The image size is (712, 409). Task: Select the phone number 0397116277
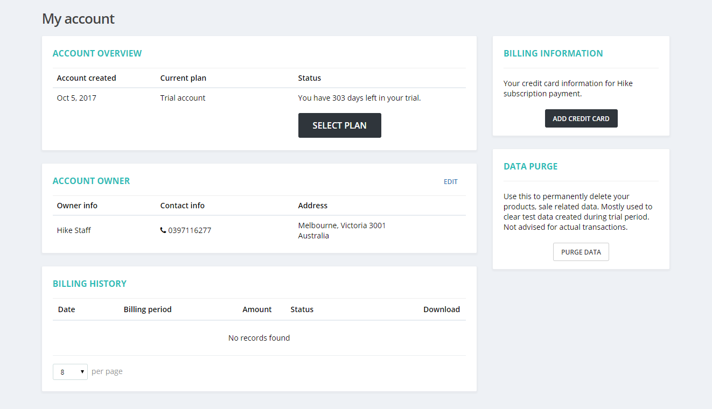point(190,230)
